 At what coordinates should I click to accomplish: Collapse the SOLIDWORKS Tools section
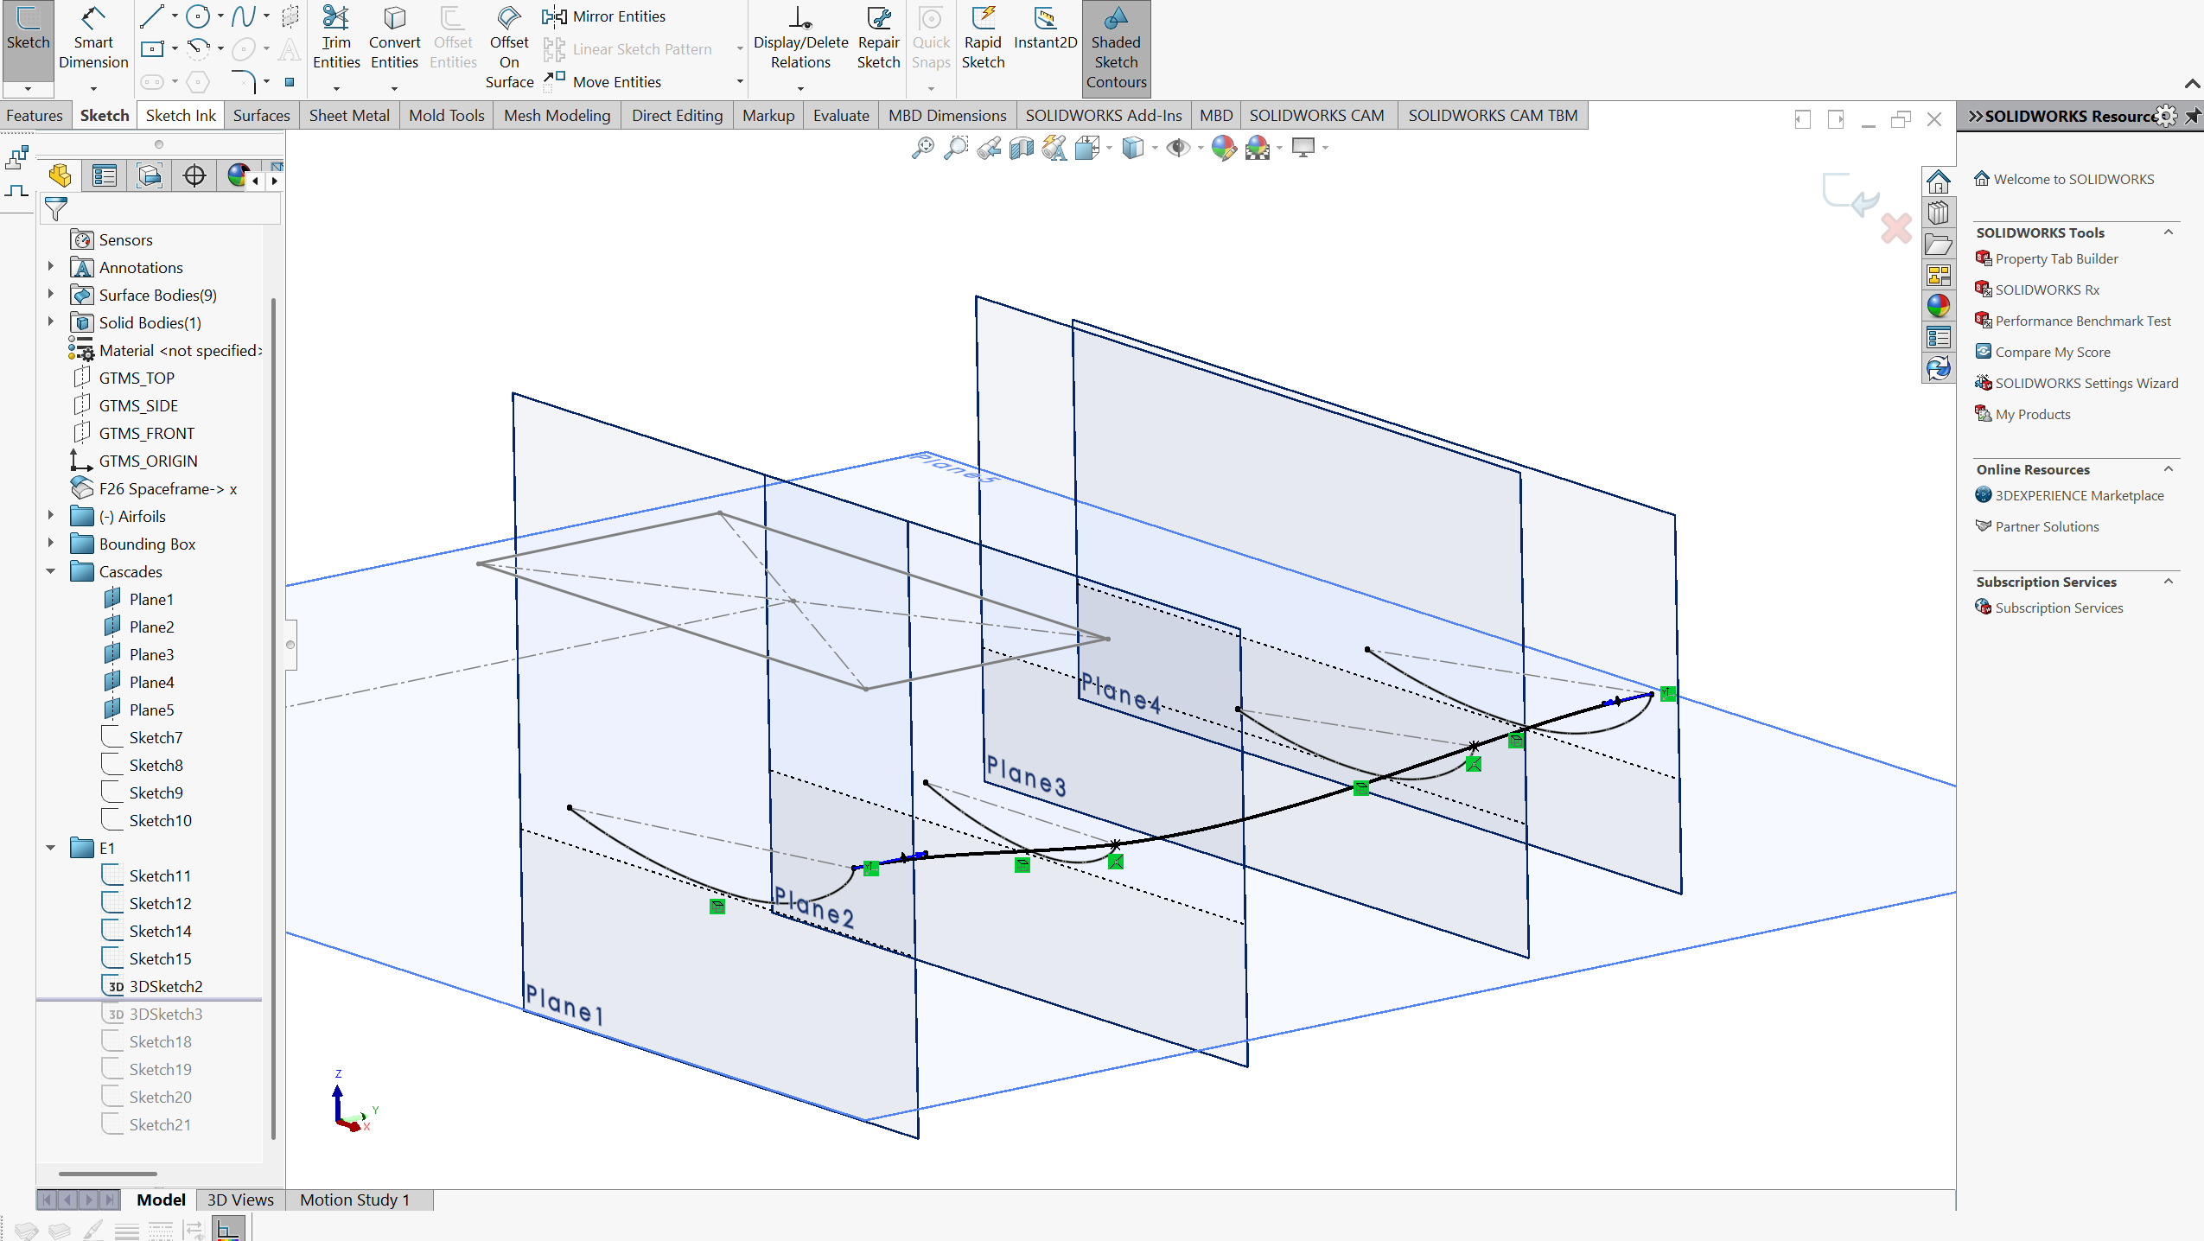pos(2168,232)
